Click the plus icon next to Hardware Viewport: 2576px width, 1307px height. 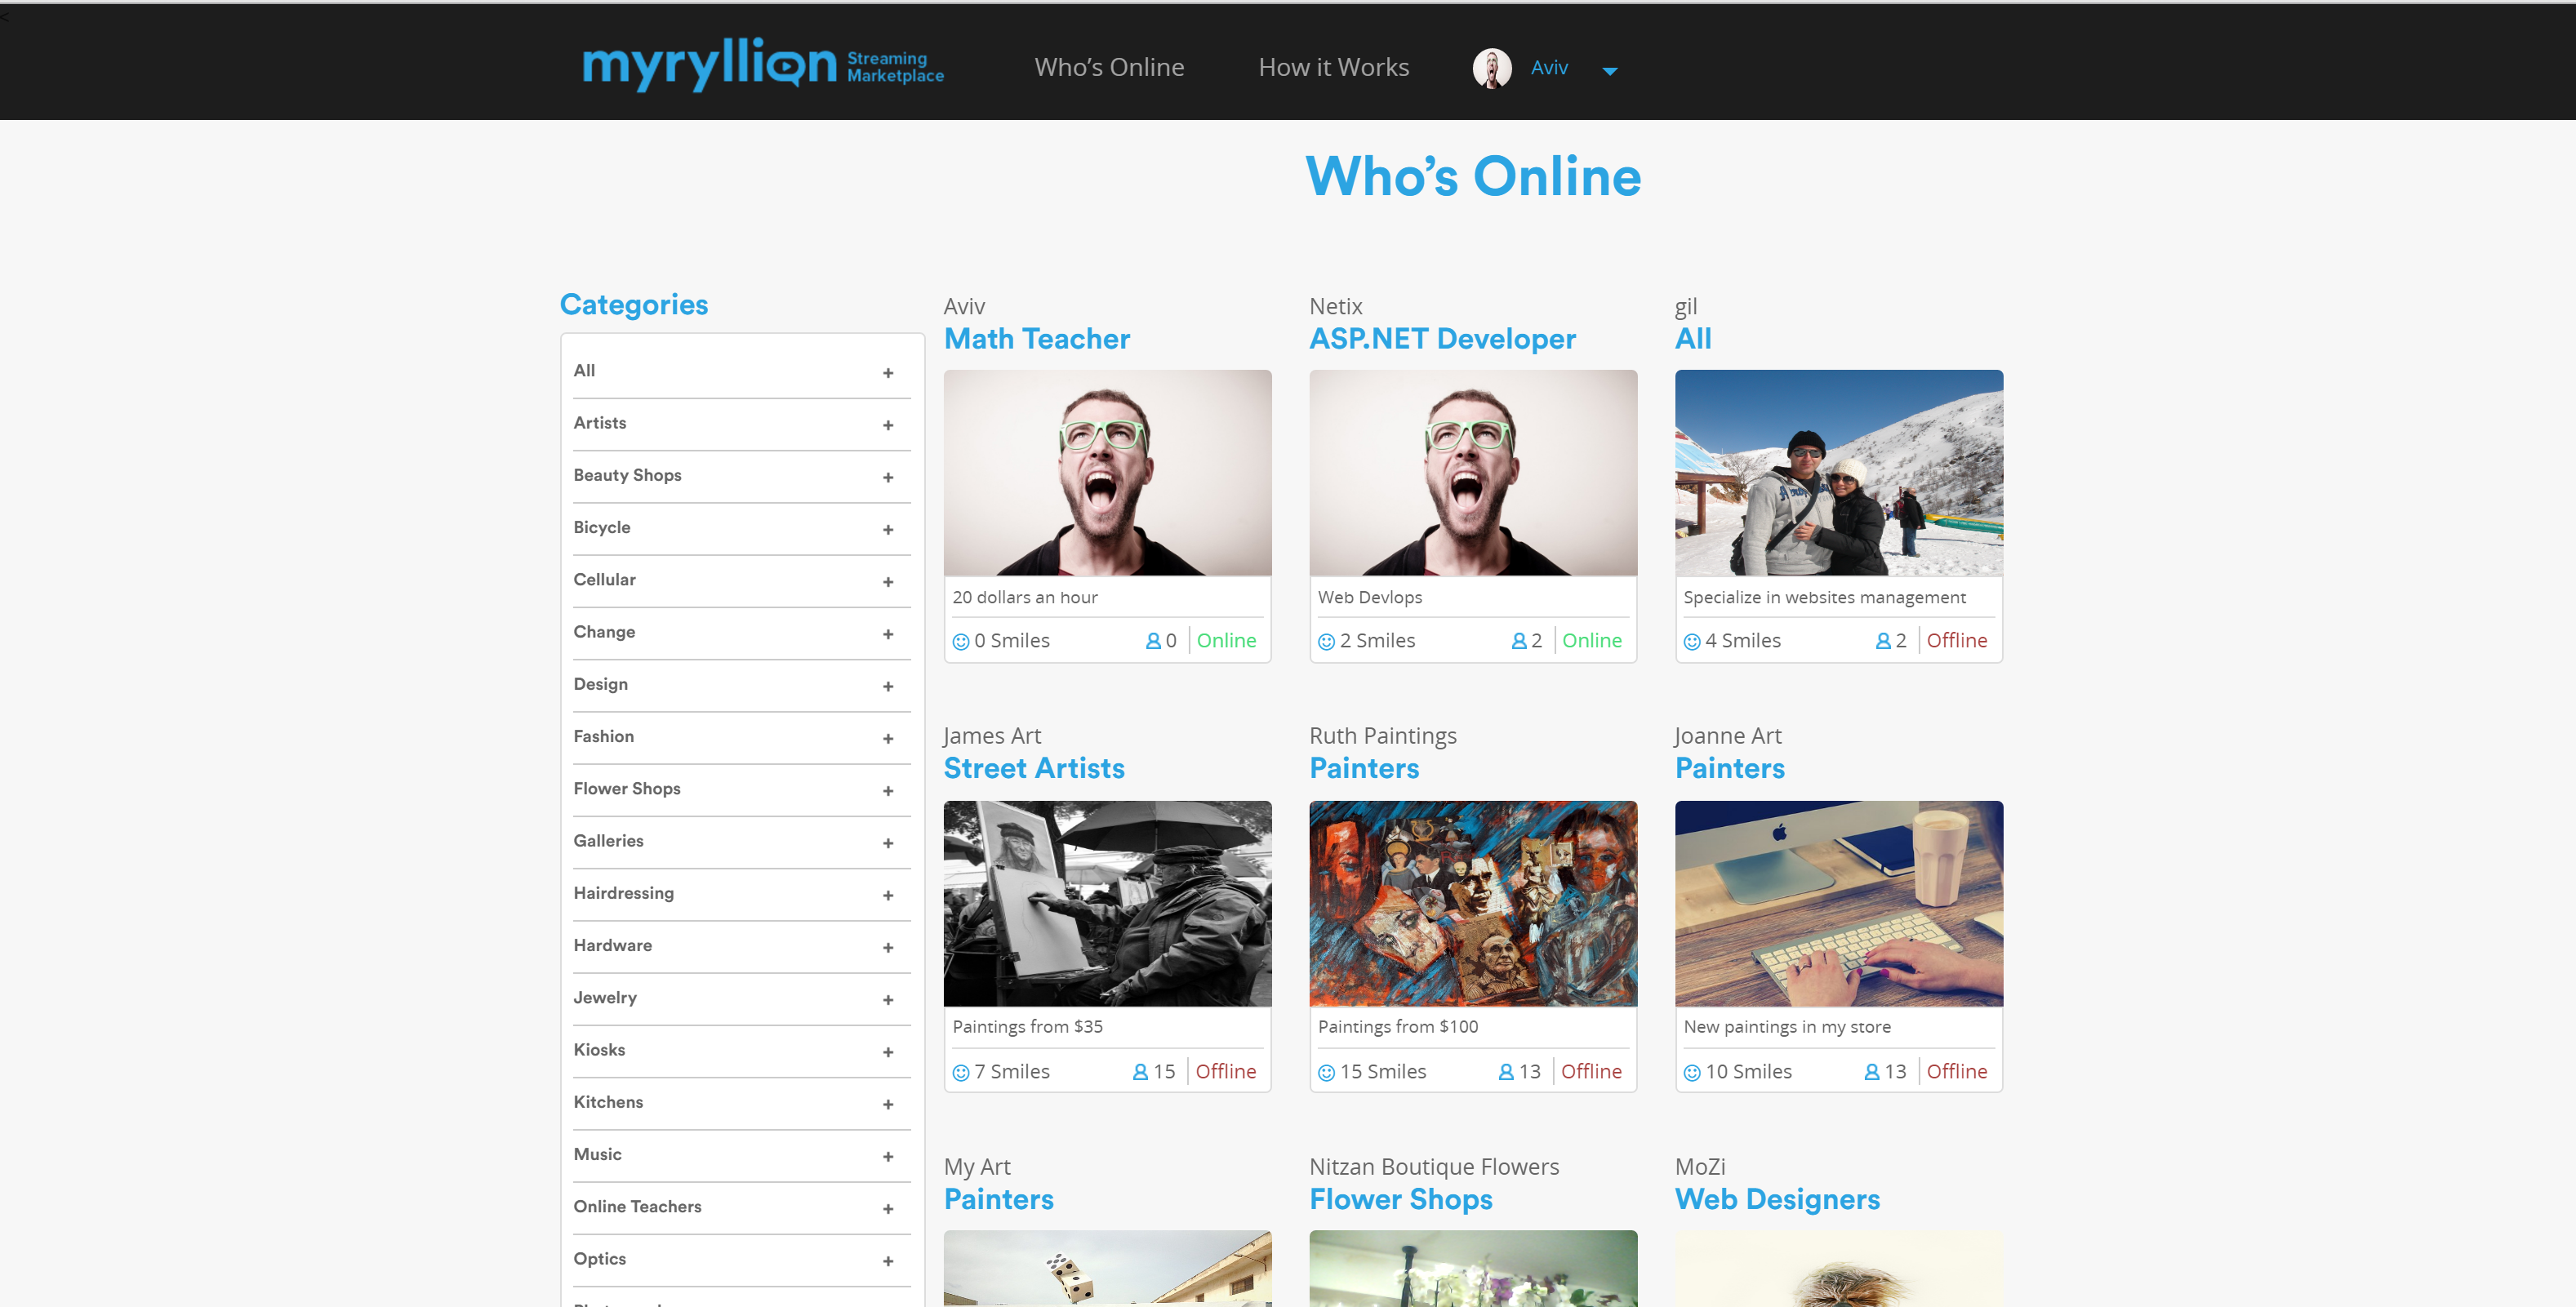click(x=888, y=947)
